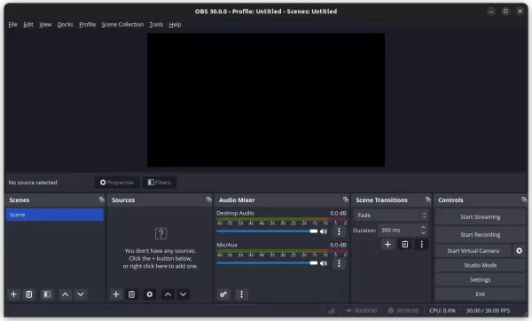Open source properties gear in Sources panel
Image resolution: width=532 pixels, height=321 pixels.
pos(149,294)
